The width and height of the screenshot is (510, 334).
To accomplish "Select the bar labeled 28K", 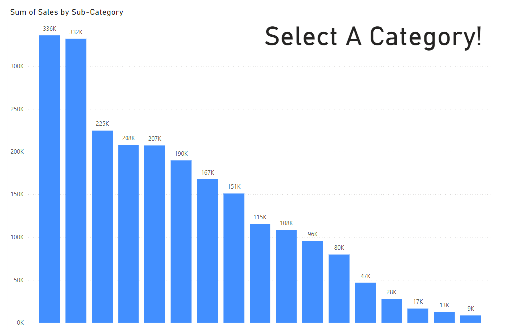I will point(391,310).
